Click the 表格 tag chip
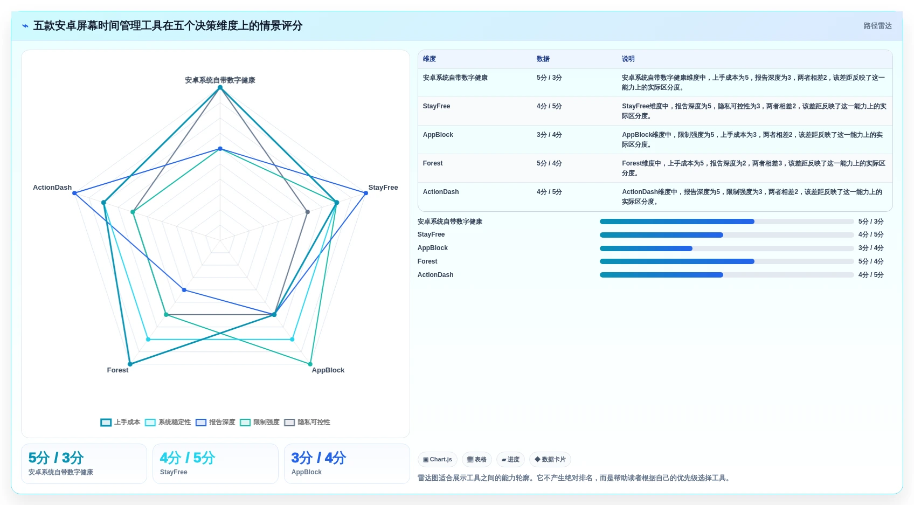The height and width of the screenshot is (505, 914). [x=477, y=460]
